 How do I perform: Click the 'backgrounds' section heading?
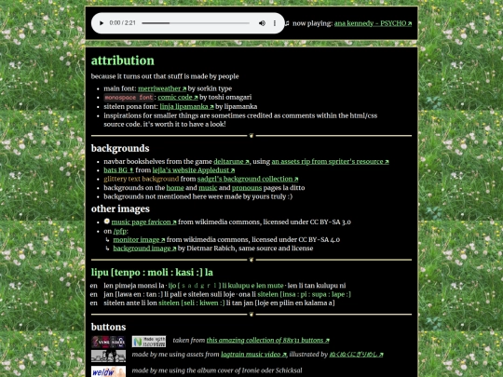coord(120,148)
